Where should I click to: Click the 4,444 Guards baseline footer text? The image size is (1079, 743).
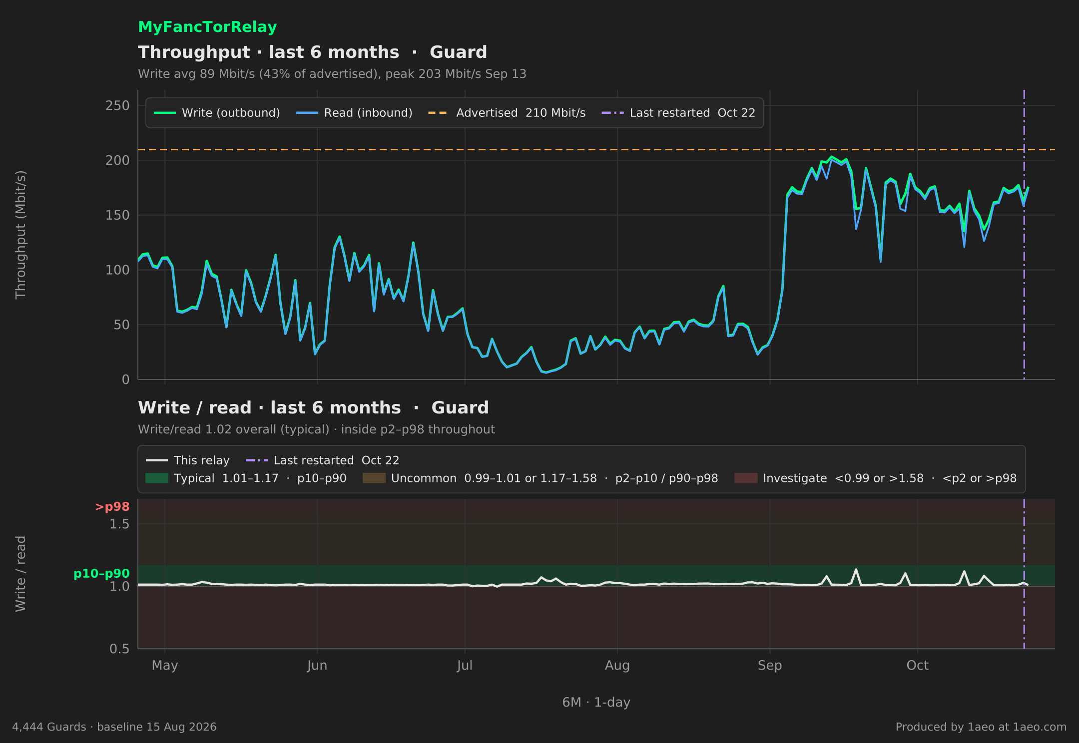(114, 727)
